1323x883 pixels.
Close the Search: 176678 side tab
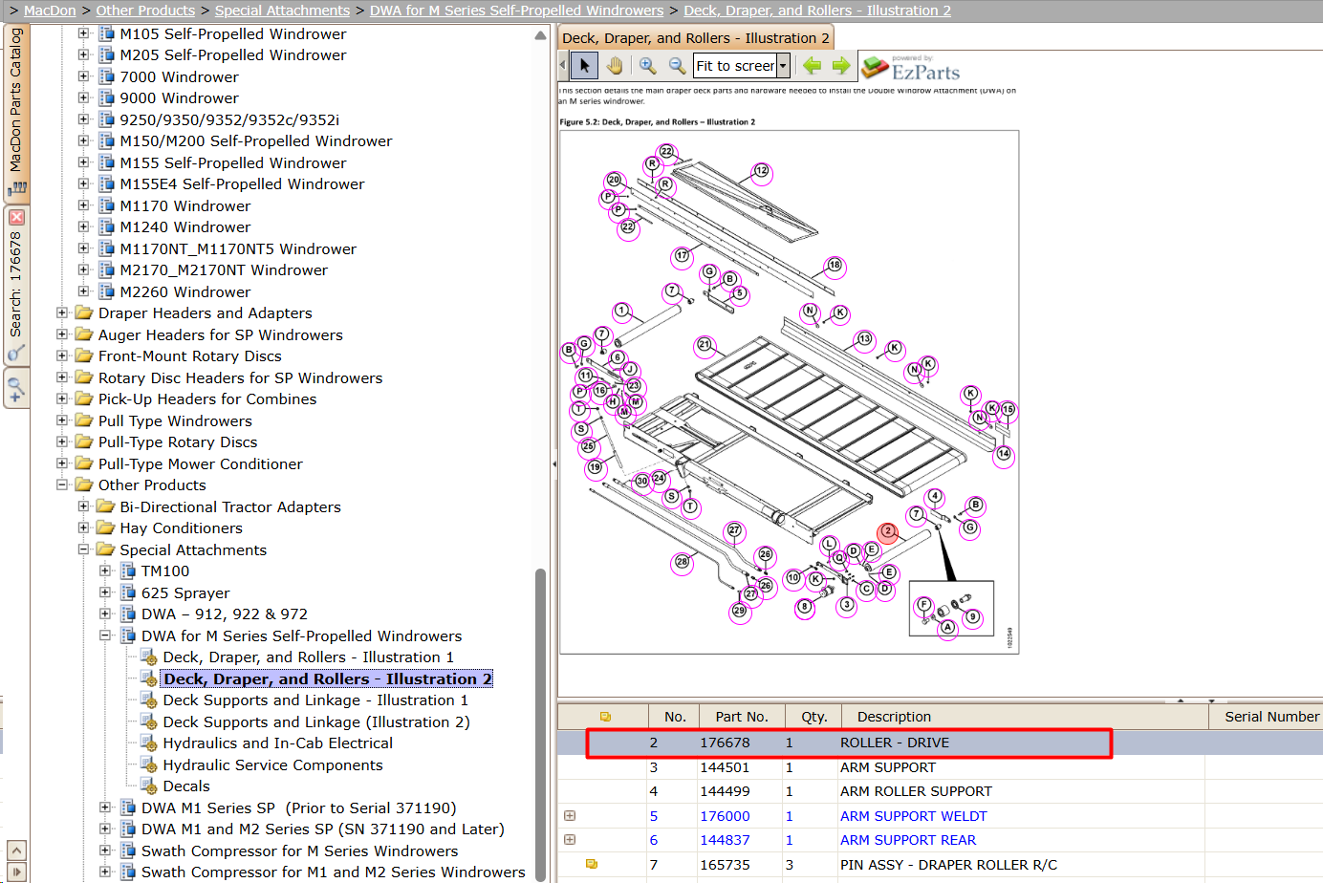coord(16,218)
